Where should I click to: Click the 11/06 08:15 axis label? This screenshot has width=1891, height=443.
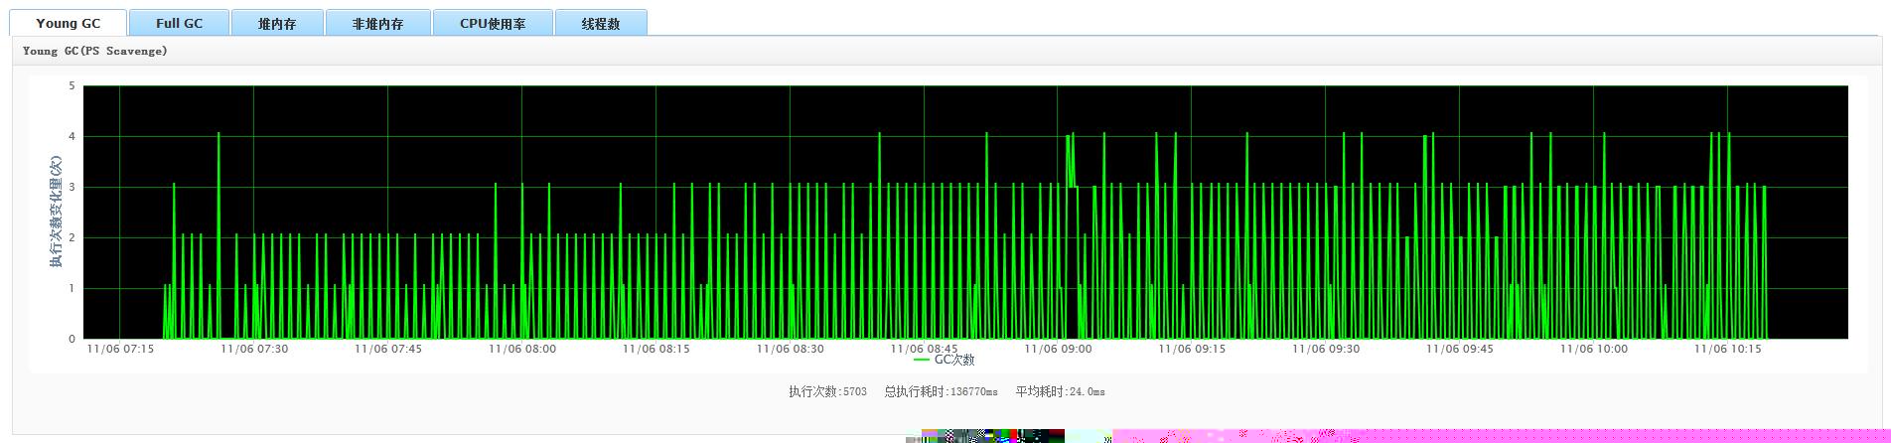click(656, 349)
